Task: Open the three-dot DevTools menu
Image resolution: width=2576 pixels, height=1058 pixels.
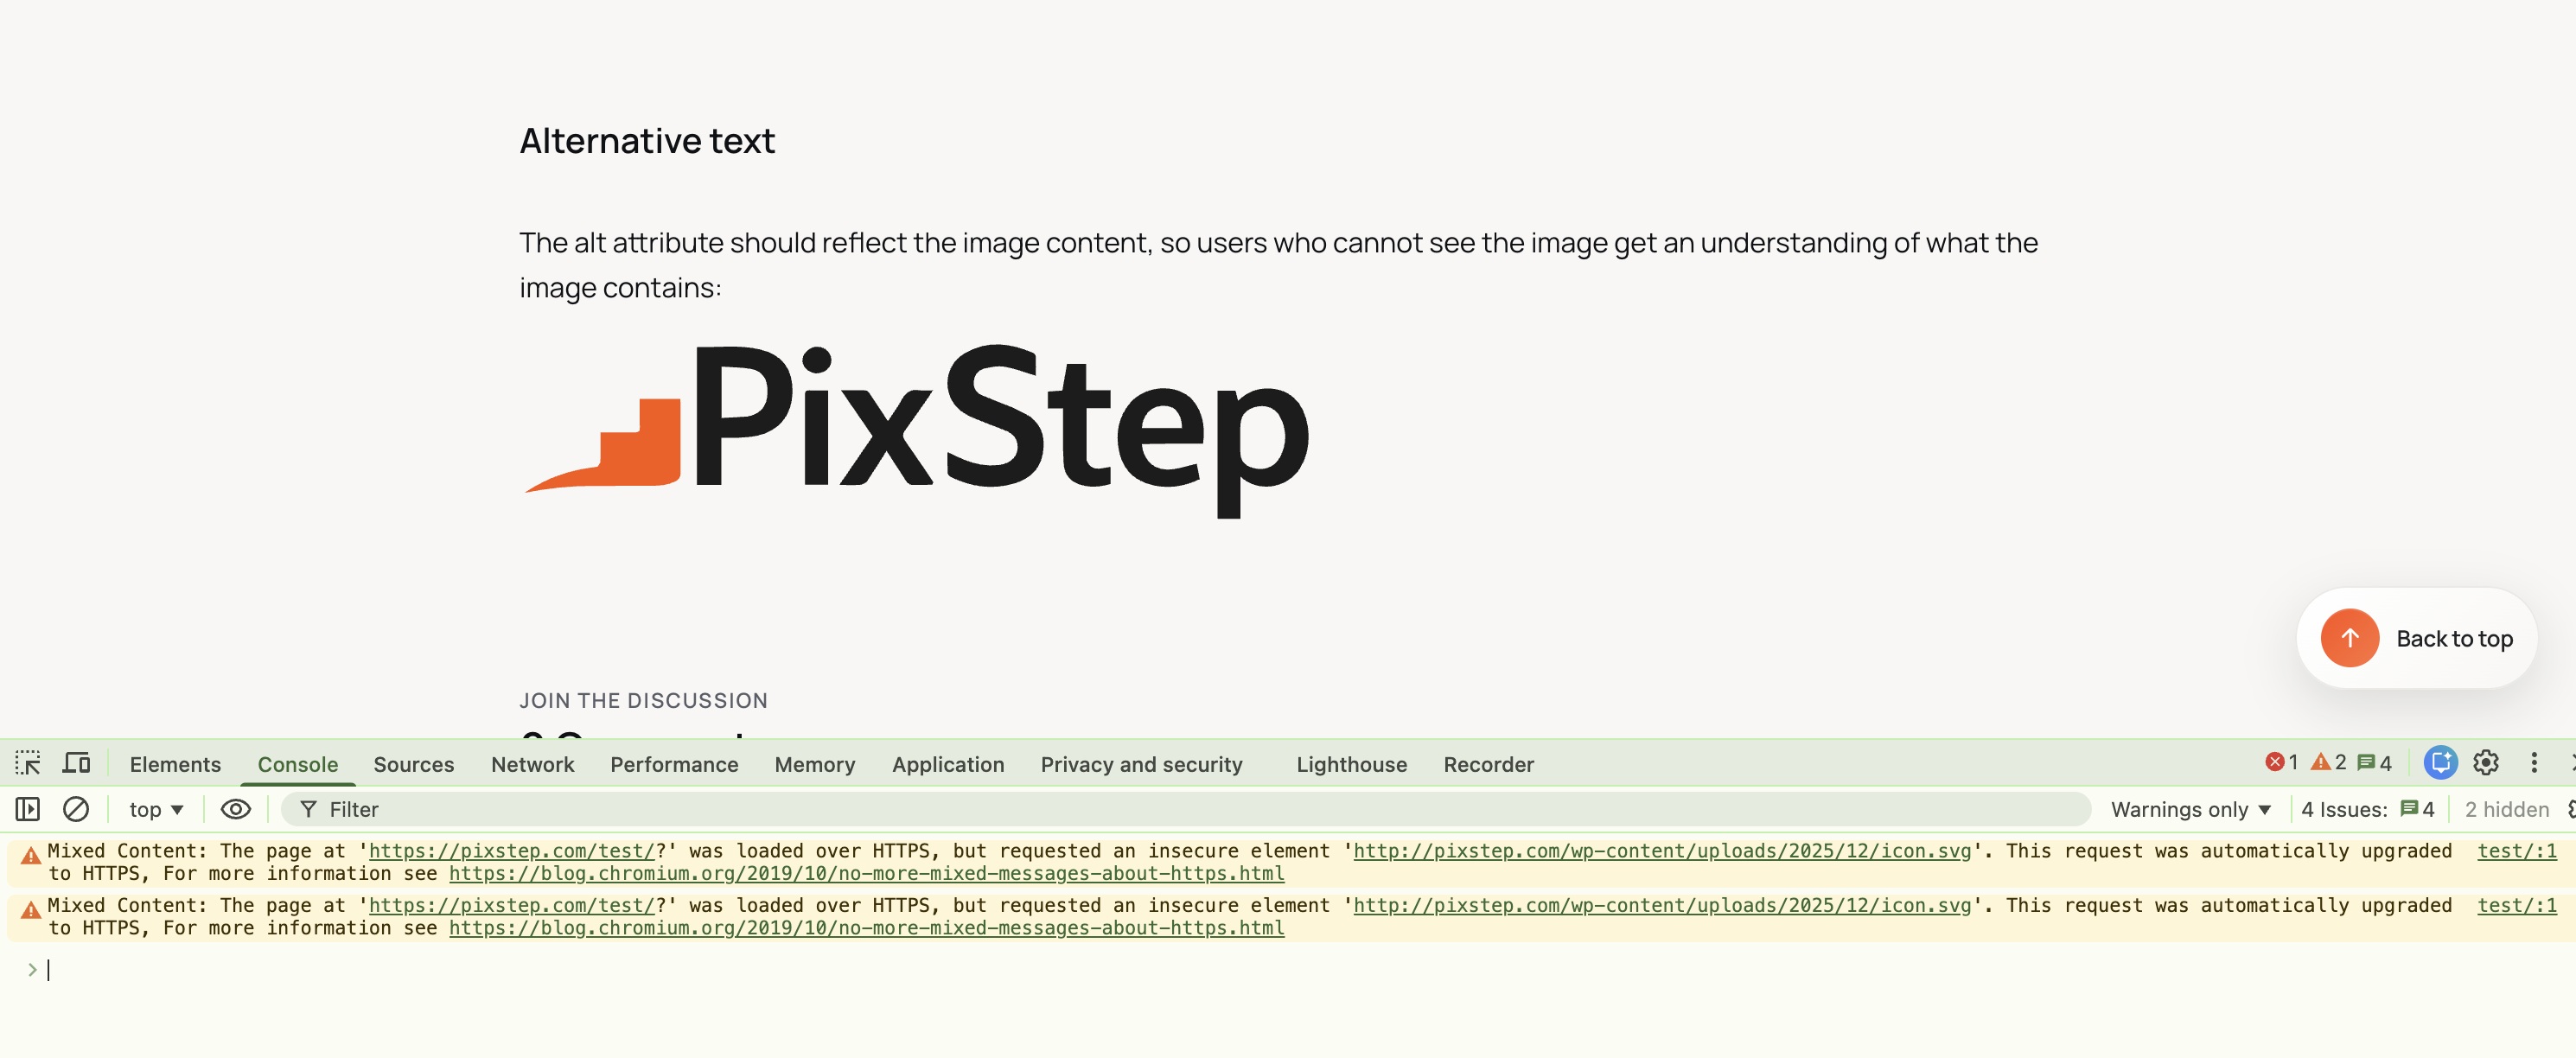Action: 2534,762
